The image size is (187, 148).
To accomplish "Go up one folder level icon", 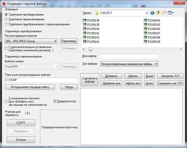I will (x=158, y=13).
